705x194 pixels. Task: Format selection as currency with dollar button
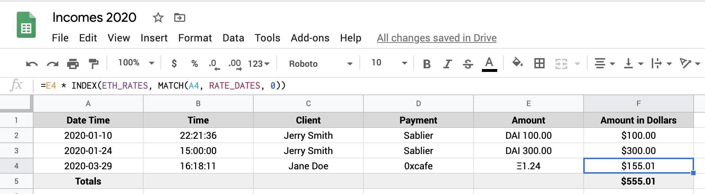(174, 64)
